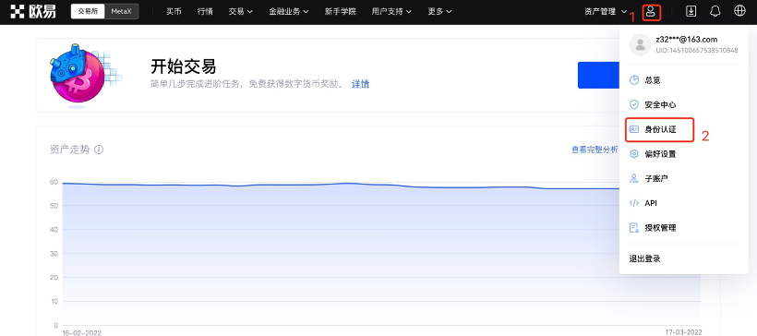757x336 pixels.
Task: Click the 资产走势 heading
Action: click(69, 150)
